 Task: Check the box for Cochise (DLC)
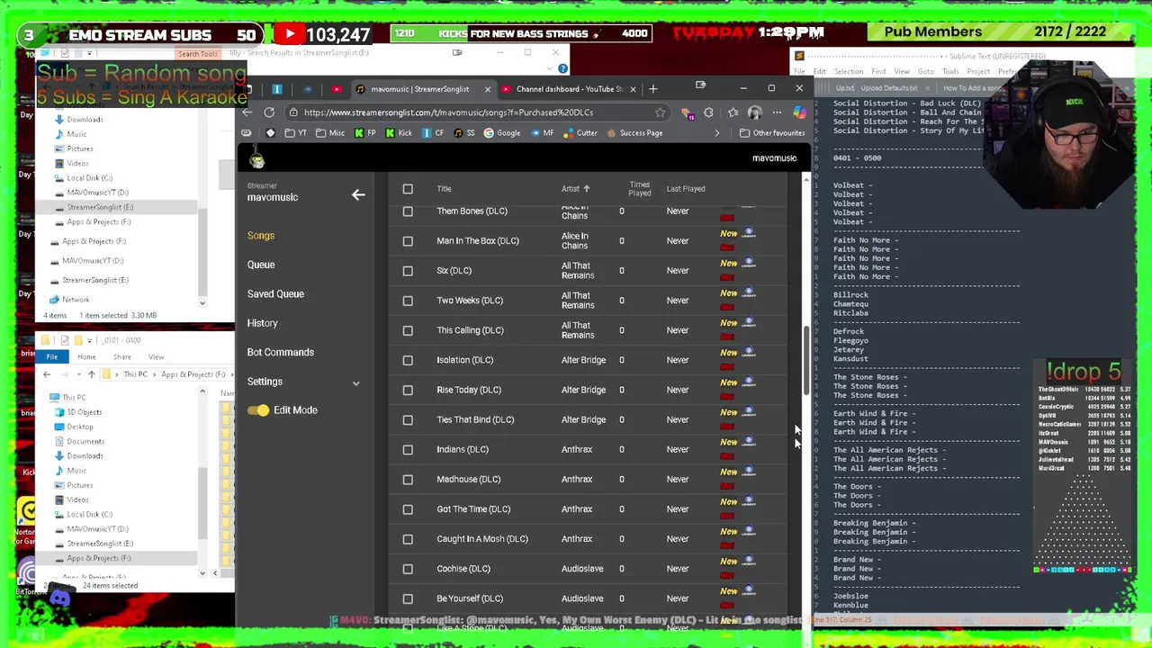coord(408,569)
